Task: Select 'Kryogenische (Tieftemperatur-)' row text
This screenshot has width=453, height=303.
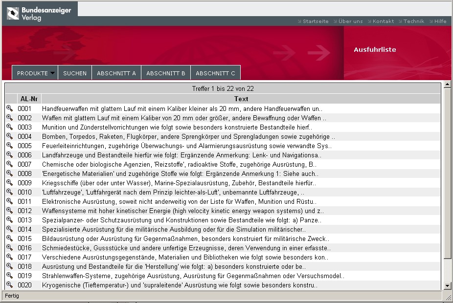Action: [x=180, y=285]
